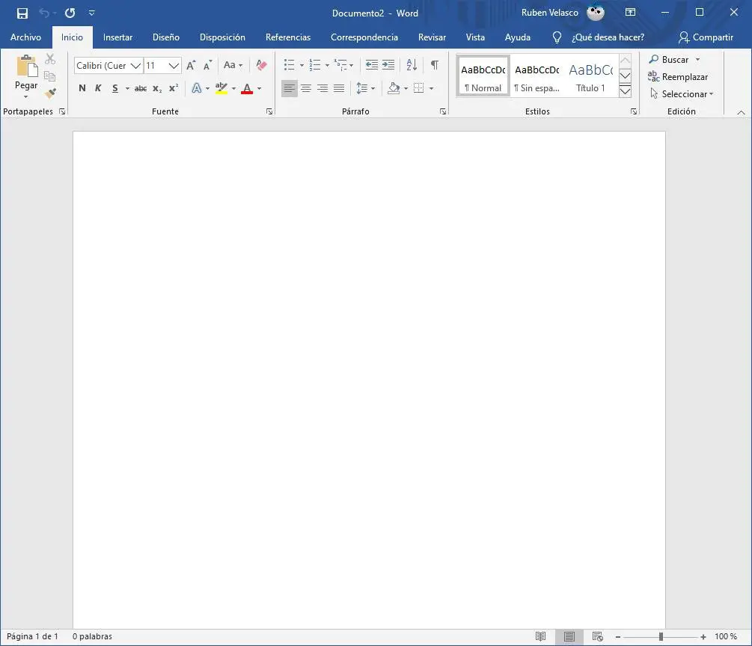Click the Save icon in title bar

pos(22,13)
